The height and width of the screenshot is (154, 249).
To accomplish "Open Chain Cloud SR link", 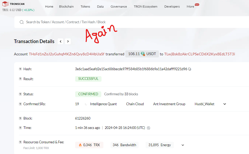I will (x=135, y=104).
